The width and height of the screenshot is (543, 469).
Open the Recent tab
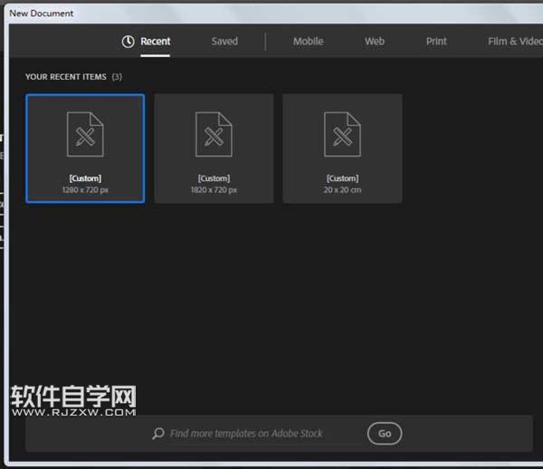click(155, 42)
